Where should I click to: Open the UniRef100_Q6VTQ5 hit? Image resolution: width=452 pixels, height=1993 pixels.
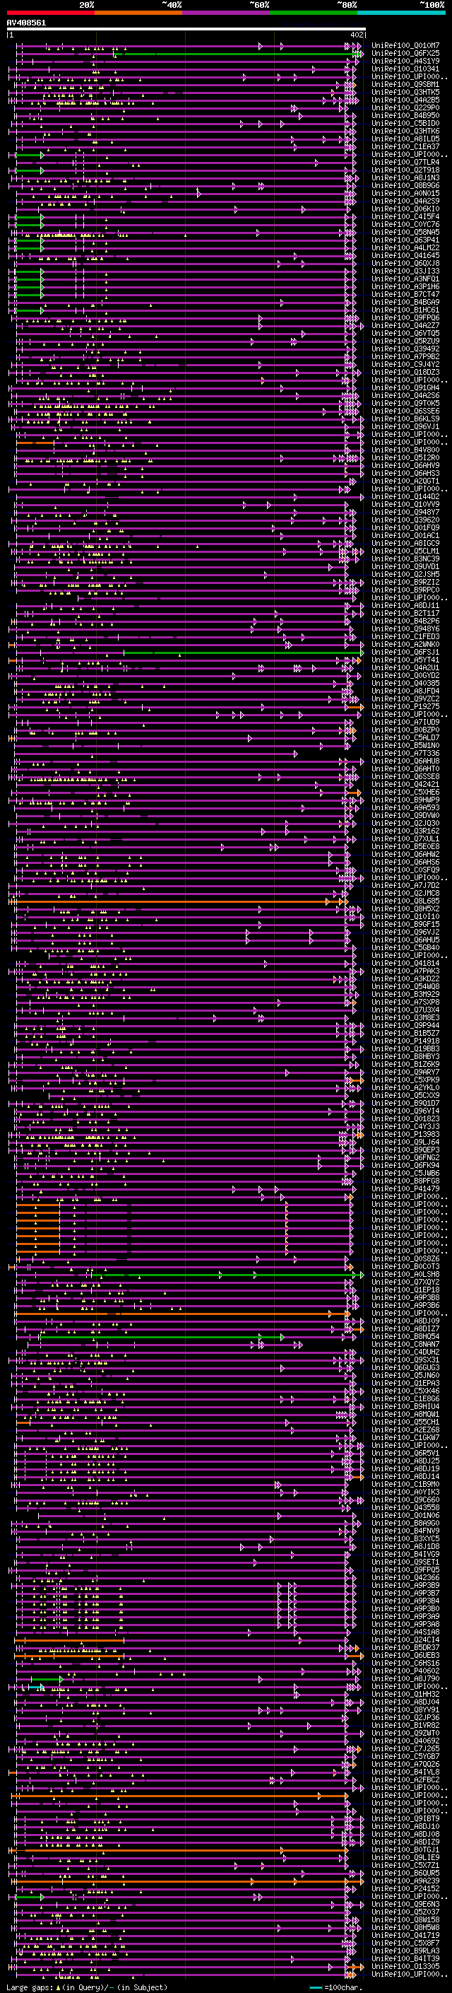tap(405, 333)
